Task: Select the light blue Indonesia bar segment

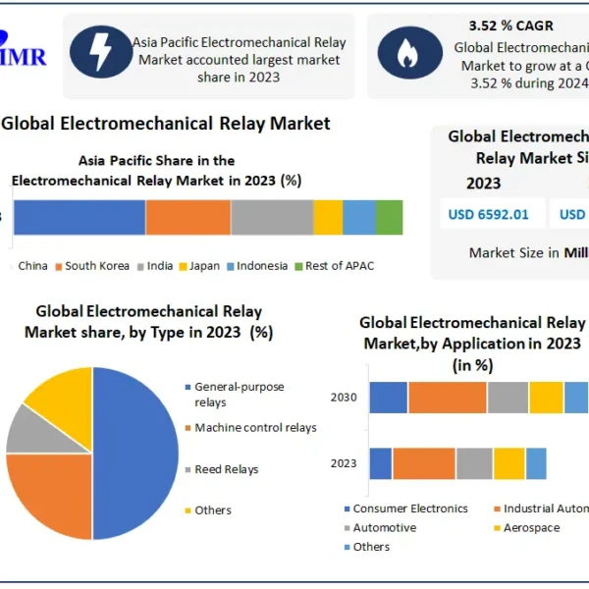Action: pyautogui.click(x=359, y=218)
